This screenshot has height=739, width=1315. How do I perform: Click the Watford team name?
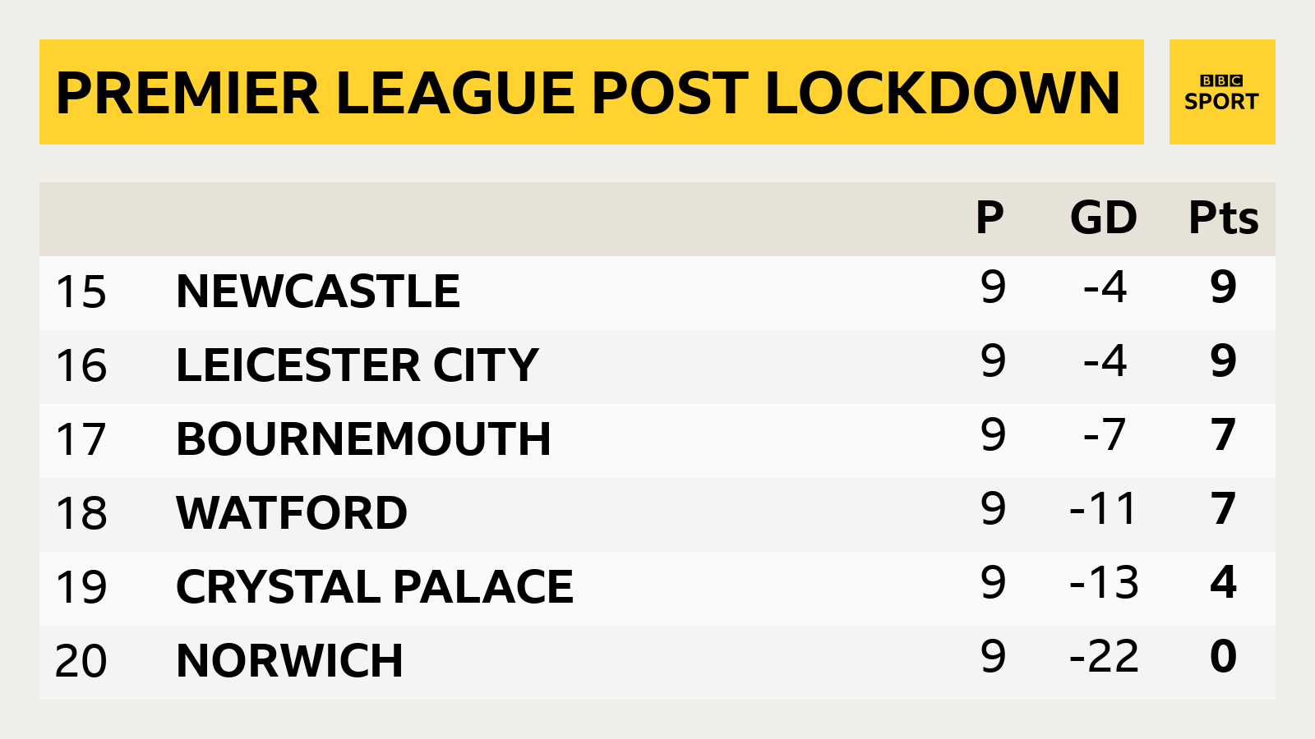292,513
